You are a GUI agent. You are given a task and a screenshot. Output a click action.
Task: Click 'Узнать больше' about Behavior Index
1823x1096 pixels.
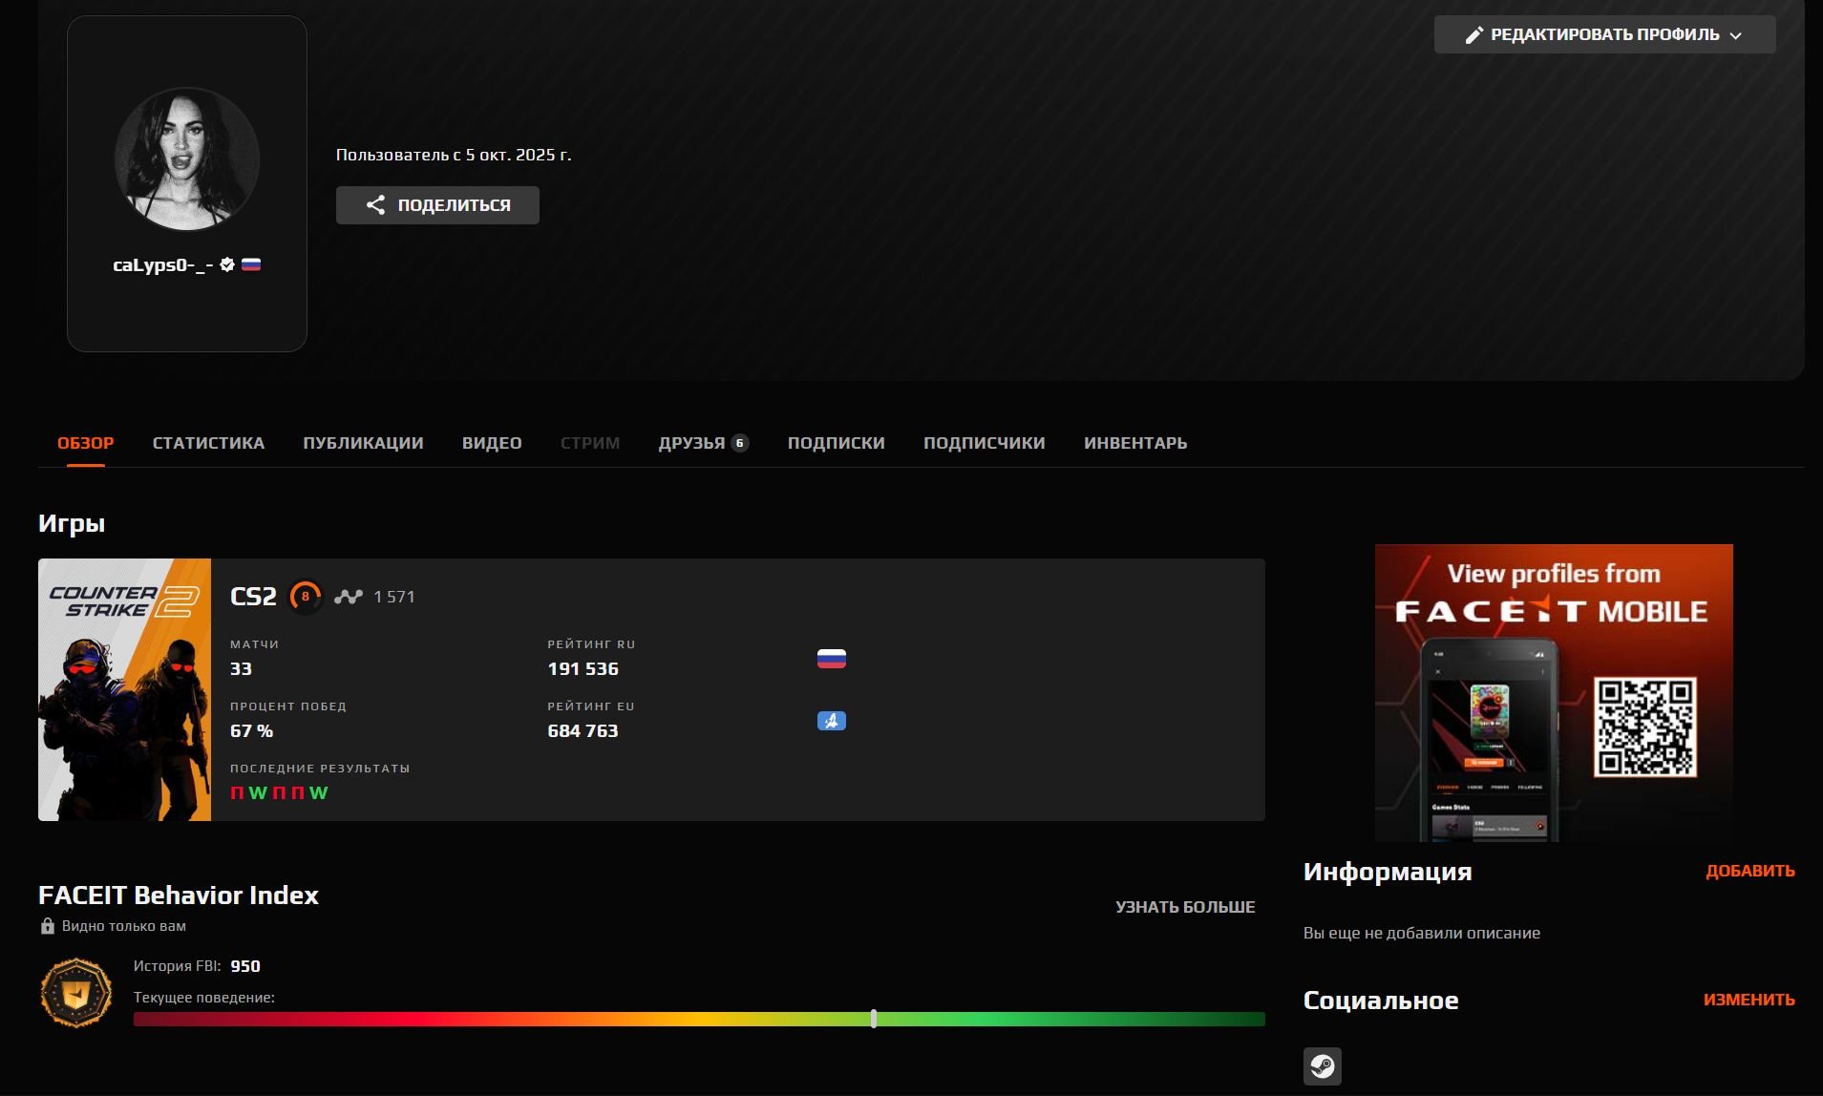coord(1184,907)
